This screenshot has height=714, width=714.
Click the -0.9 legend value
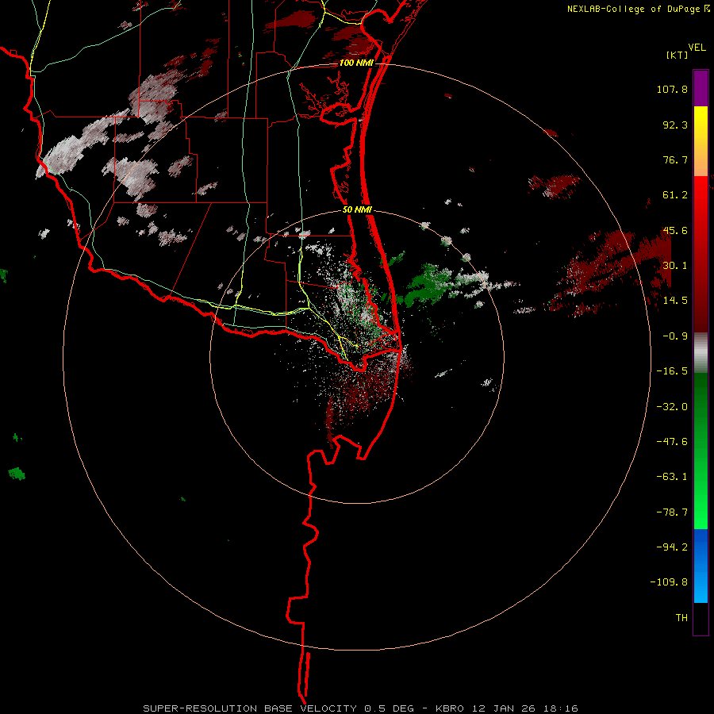(675, 336)
